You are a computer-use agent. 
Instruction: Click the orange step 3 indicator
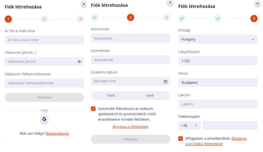pyautogui.click(x=254, y=19)
